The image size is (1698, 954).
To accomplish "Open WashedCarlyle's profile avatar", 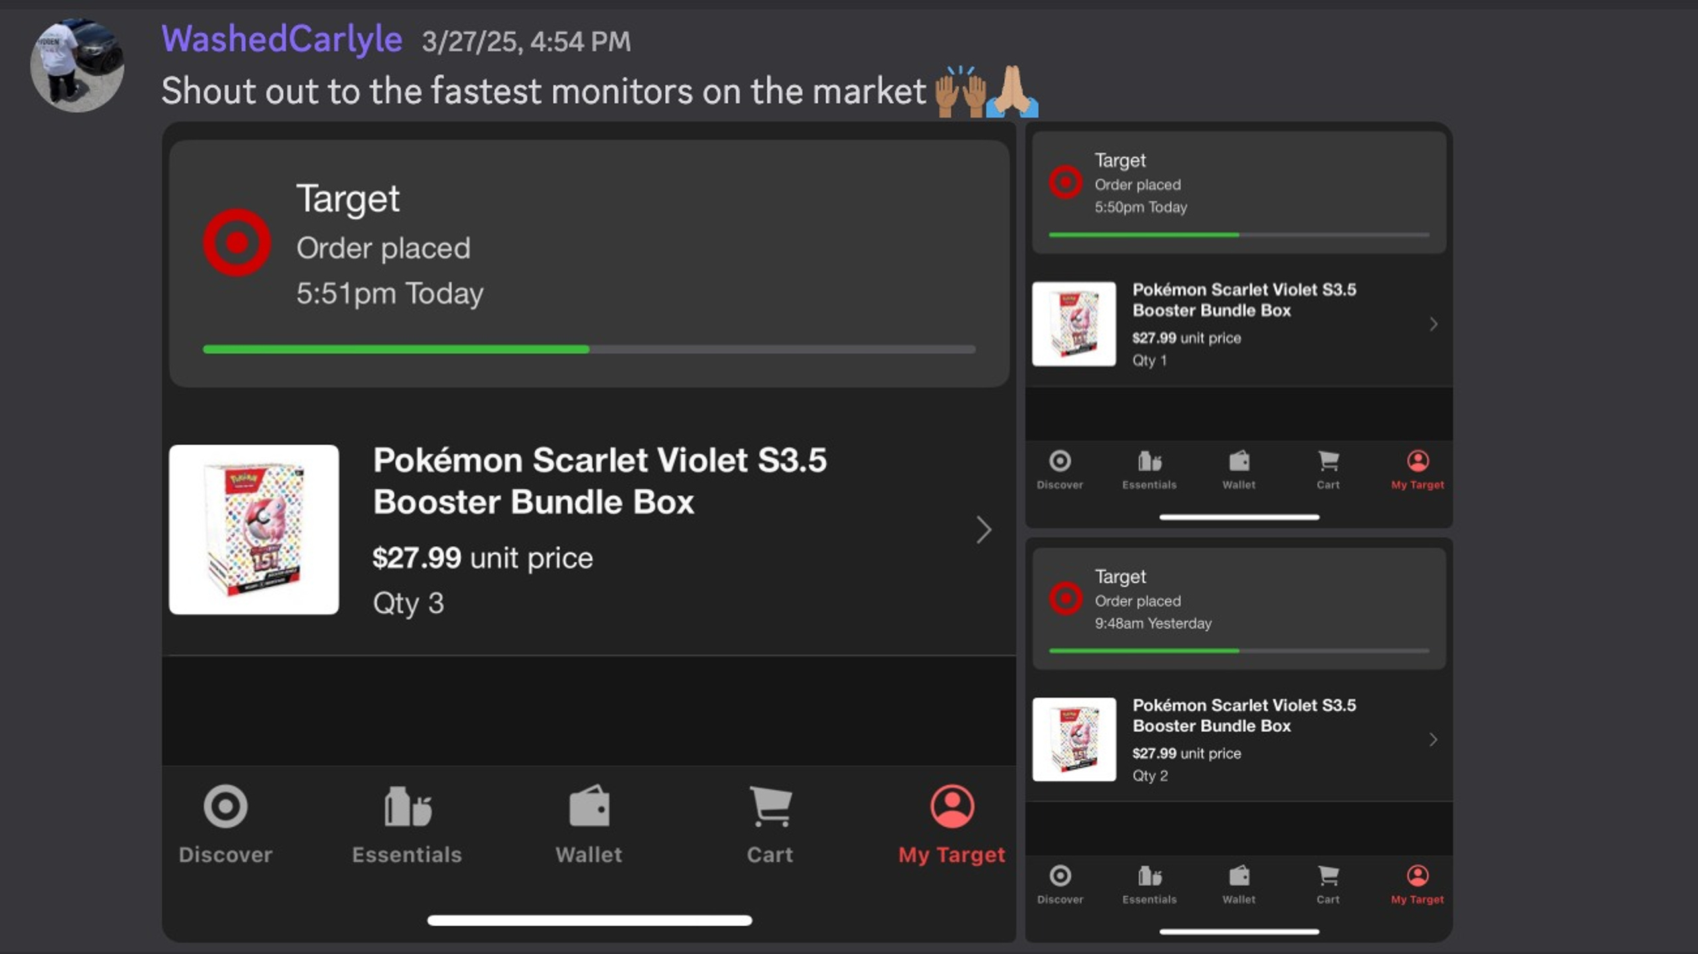I will [x=77, y=65].
